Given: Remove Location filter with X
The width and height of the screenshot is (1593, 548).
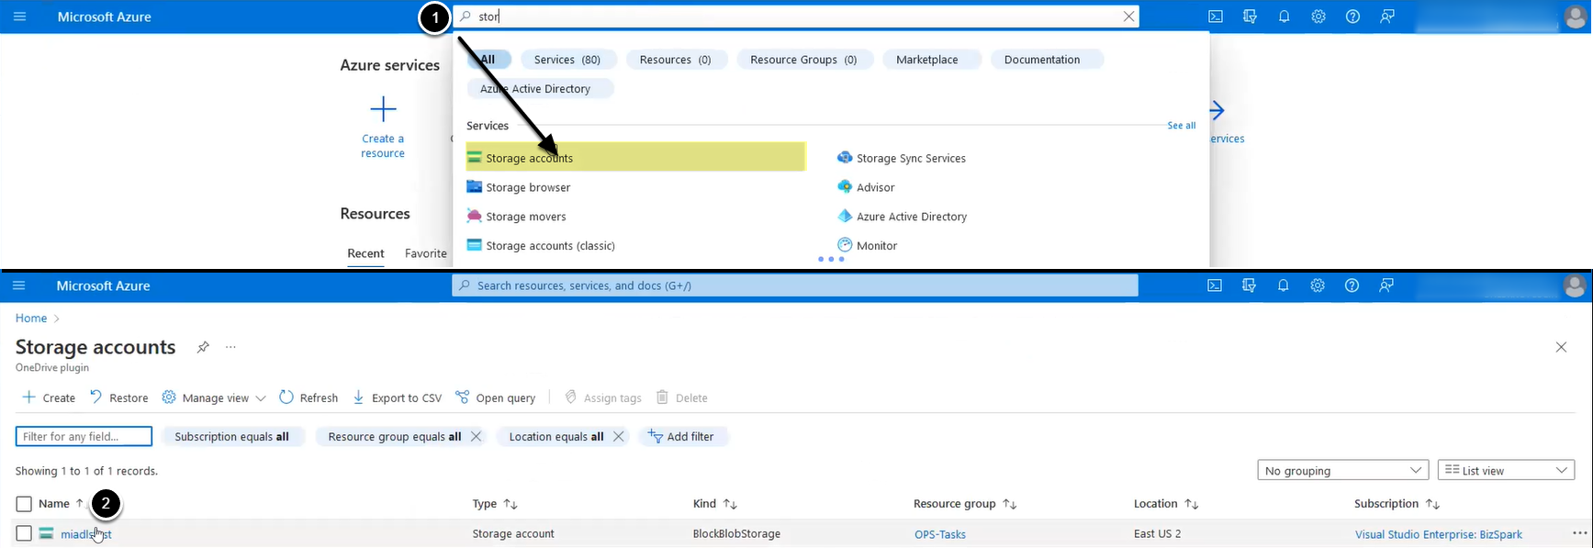Looking at the screenshot, I should [619, 437].
